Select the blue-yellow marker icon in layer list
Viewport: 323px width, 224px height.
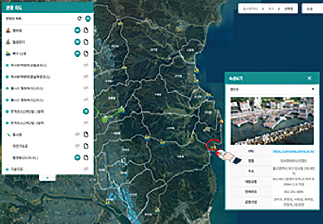click(x=8, y=54)
